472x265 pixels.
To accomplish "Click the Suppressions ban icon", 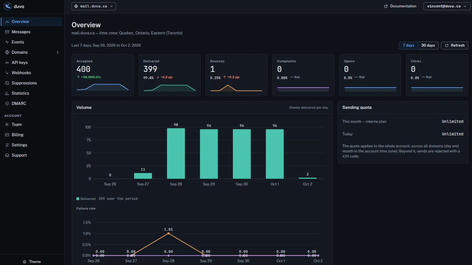I will (7, 83).
